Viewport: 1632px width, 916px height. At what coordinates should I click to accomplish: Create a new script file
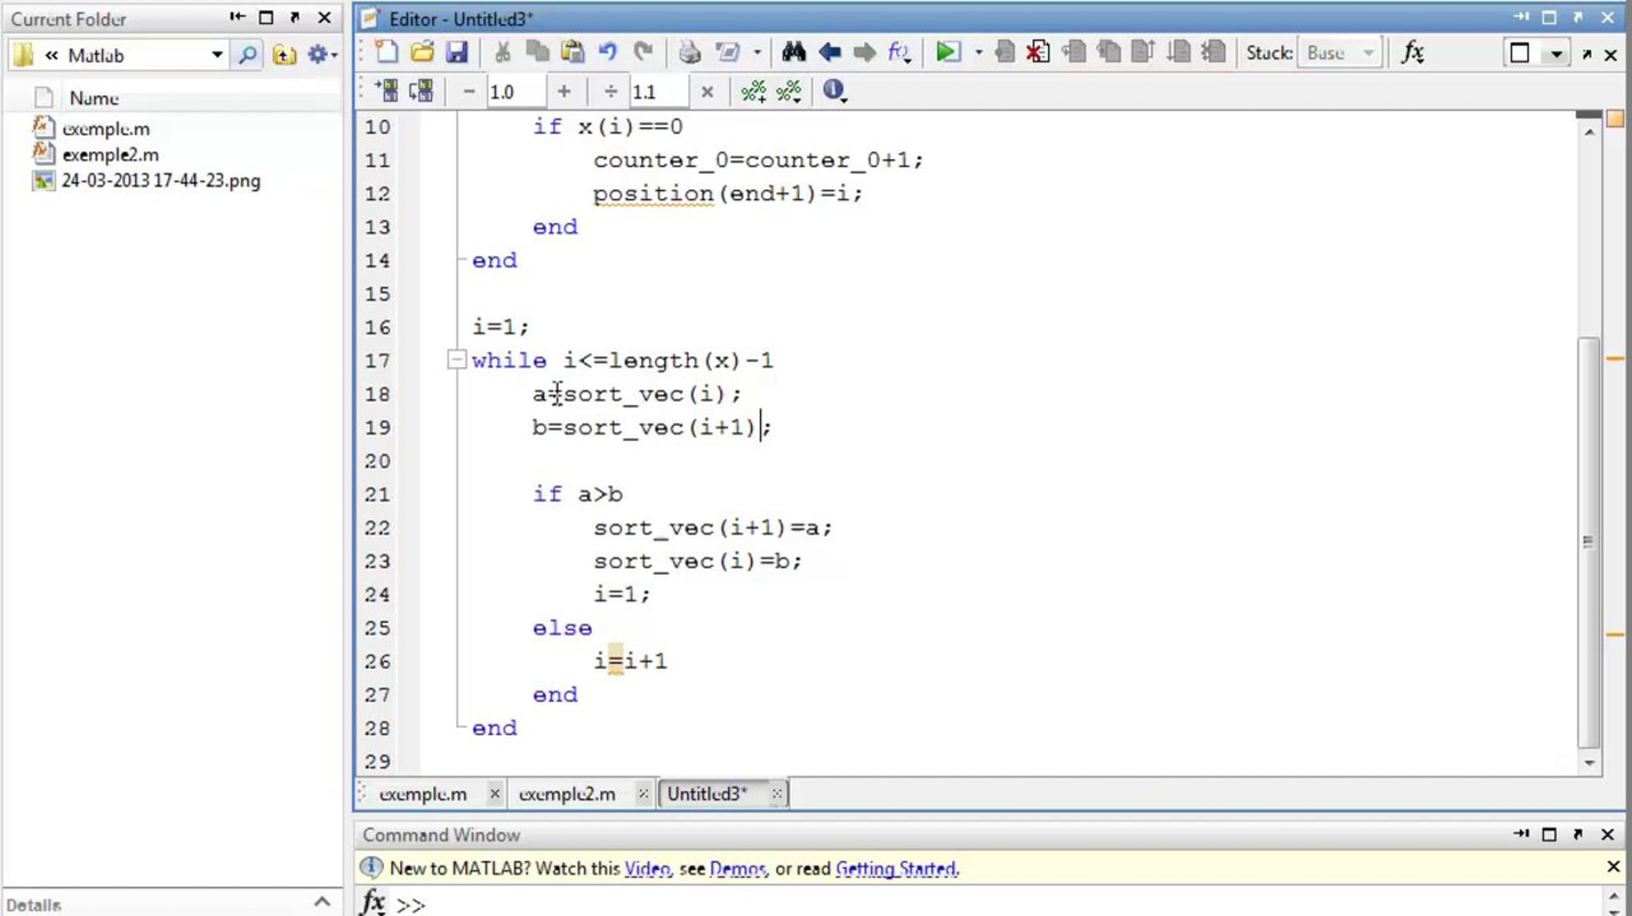[387, 52]
